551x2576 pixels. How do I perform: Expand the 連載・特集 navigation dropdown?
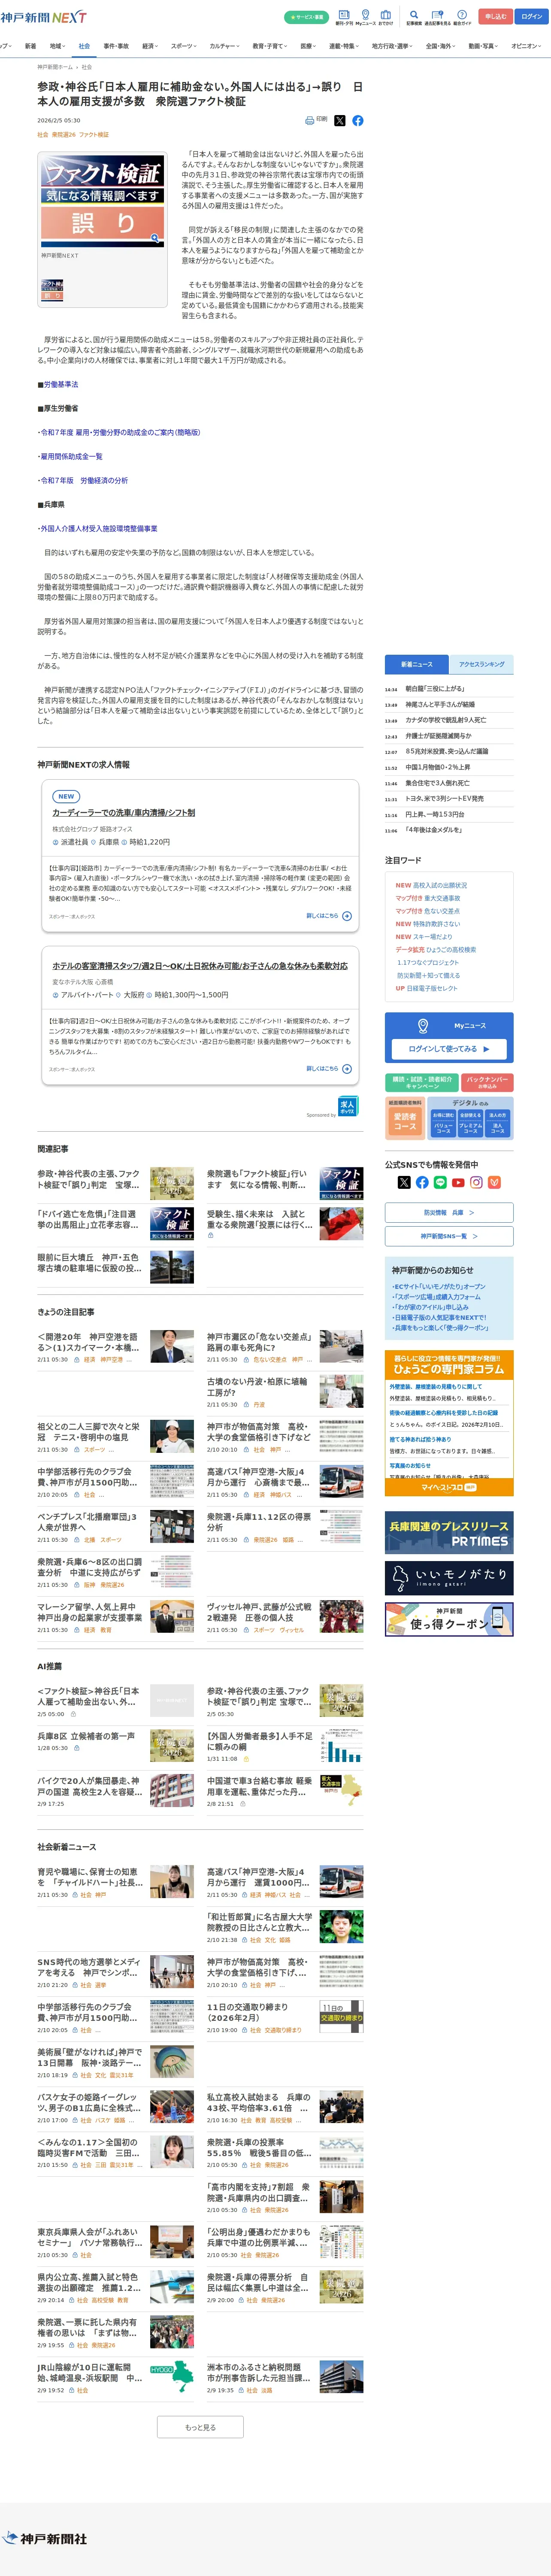click(345, 46)
